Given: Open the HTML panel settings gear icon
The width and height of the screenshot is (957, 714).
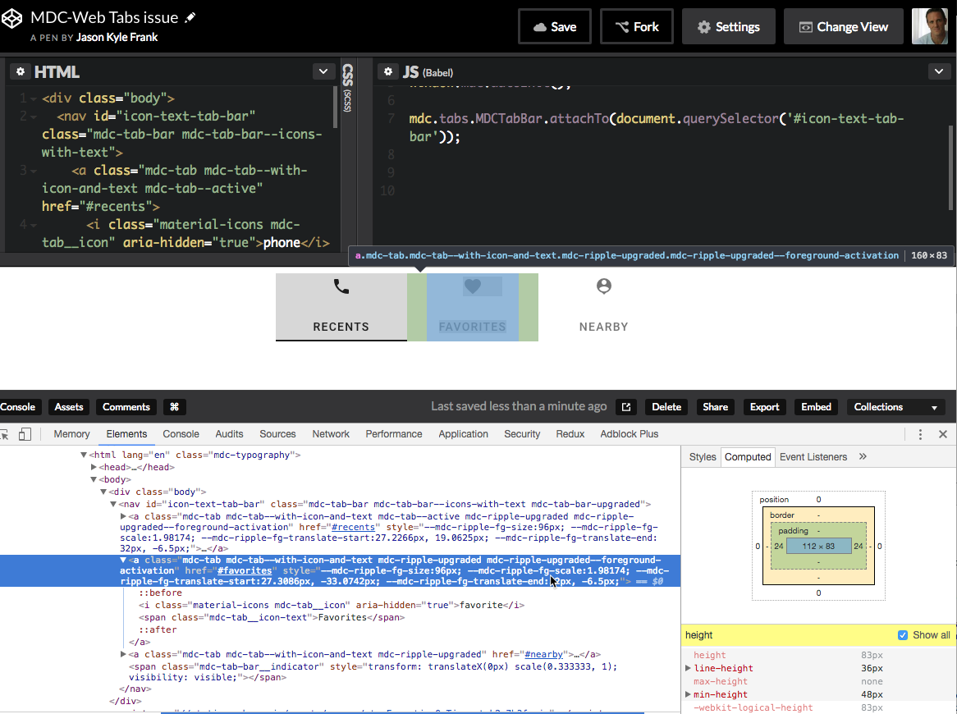Looking at the screenshot, I should click(20, 71).
